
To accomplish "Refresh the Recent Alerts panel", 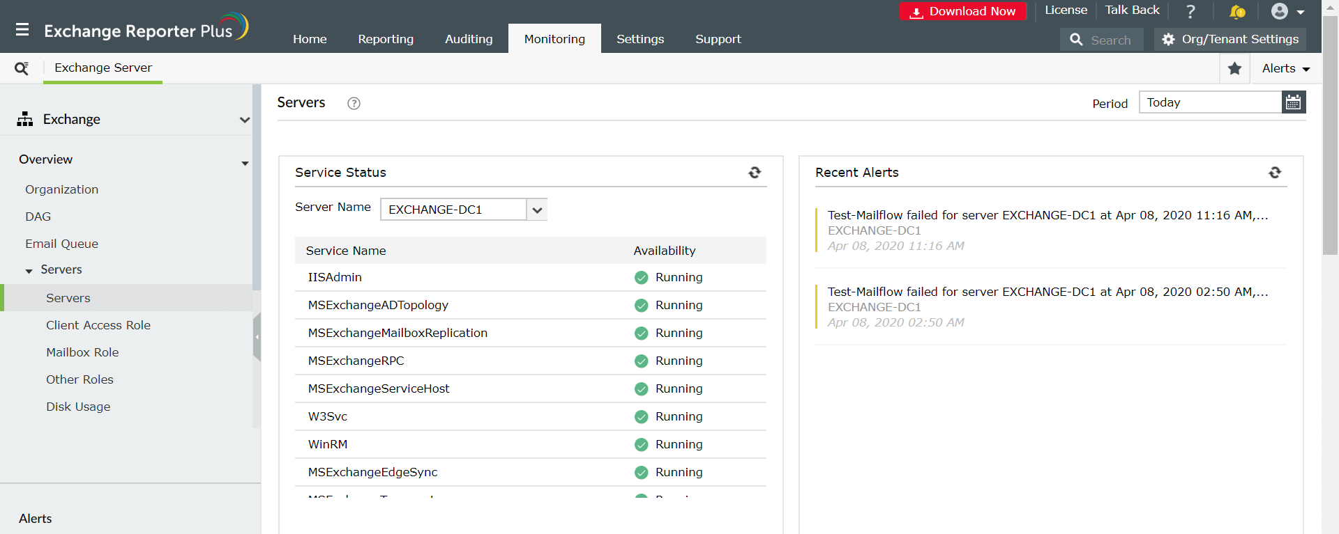I will 1275,173.
